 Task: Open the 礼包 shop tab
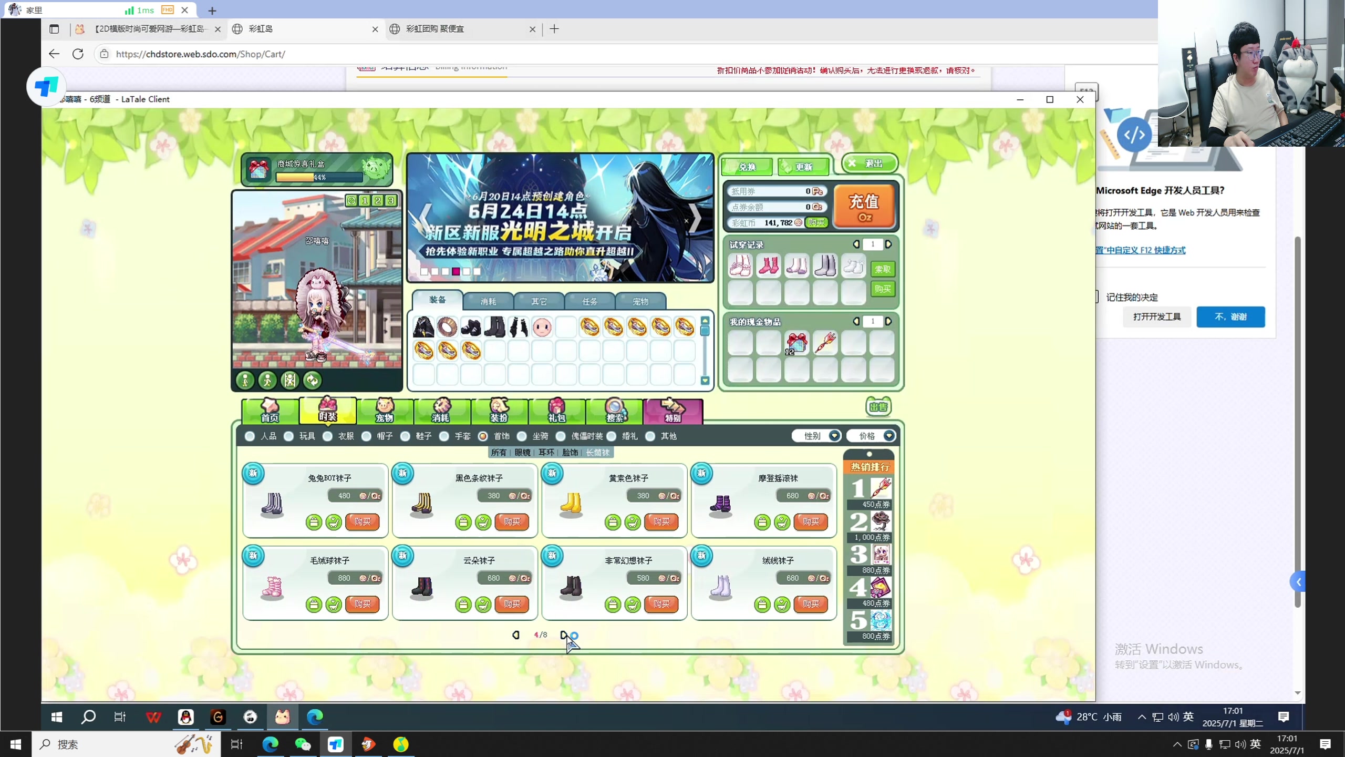click(557, 411)
